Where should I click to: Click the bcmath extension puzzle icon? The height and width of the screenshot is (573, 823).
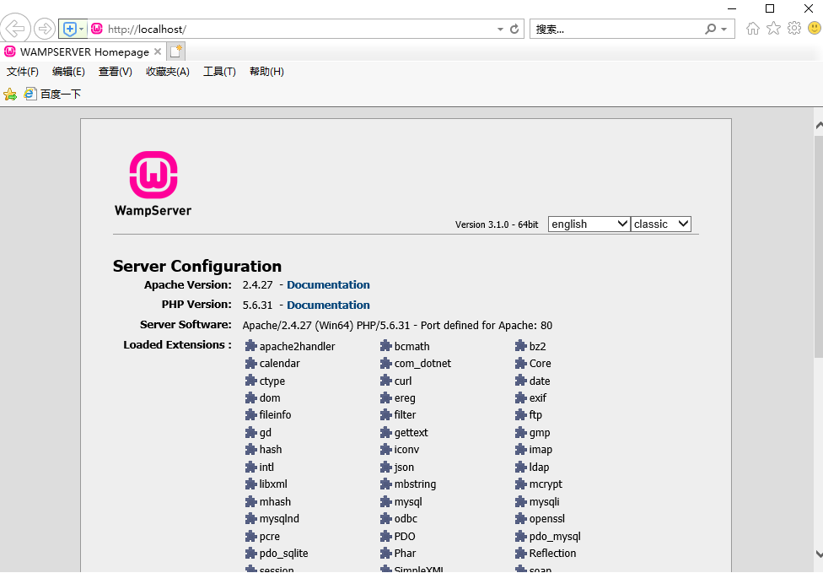[386, 346]
